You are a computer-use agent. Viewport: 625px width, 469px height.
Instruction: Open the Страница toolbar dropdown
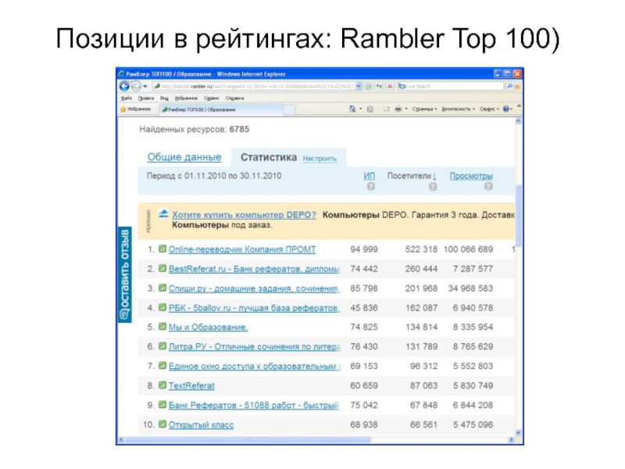click(x=424, y=109)
